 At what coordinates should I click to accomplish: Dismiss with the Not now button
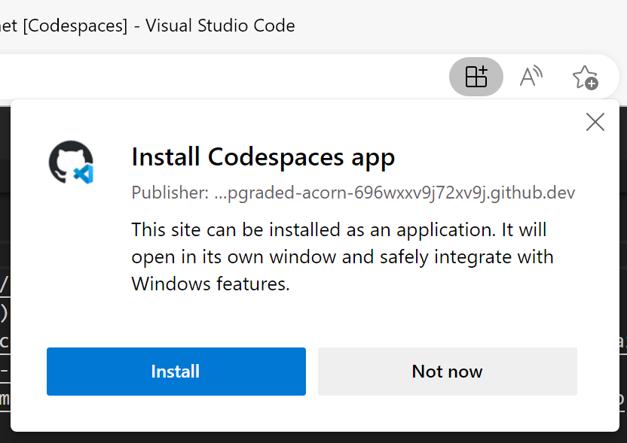click(x=447, y=371)
